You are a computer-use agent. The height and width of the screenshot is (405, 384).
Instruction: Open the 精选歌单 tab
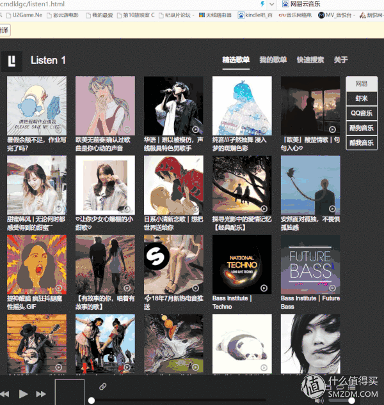coord(236,60)
